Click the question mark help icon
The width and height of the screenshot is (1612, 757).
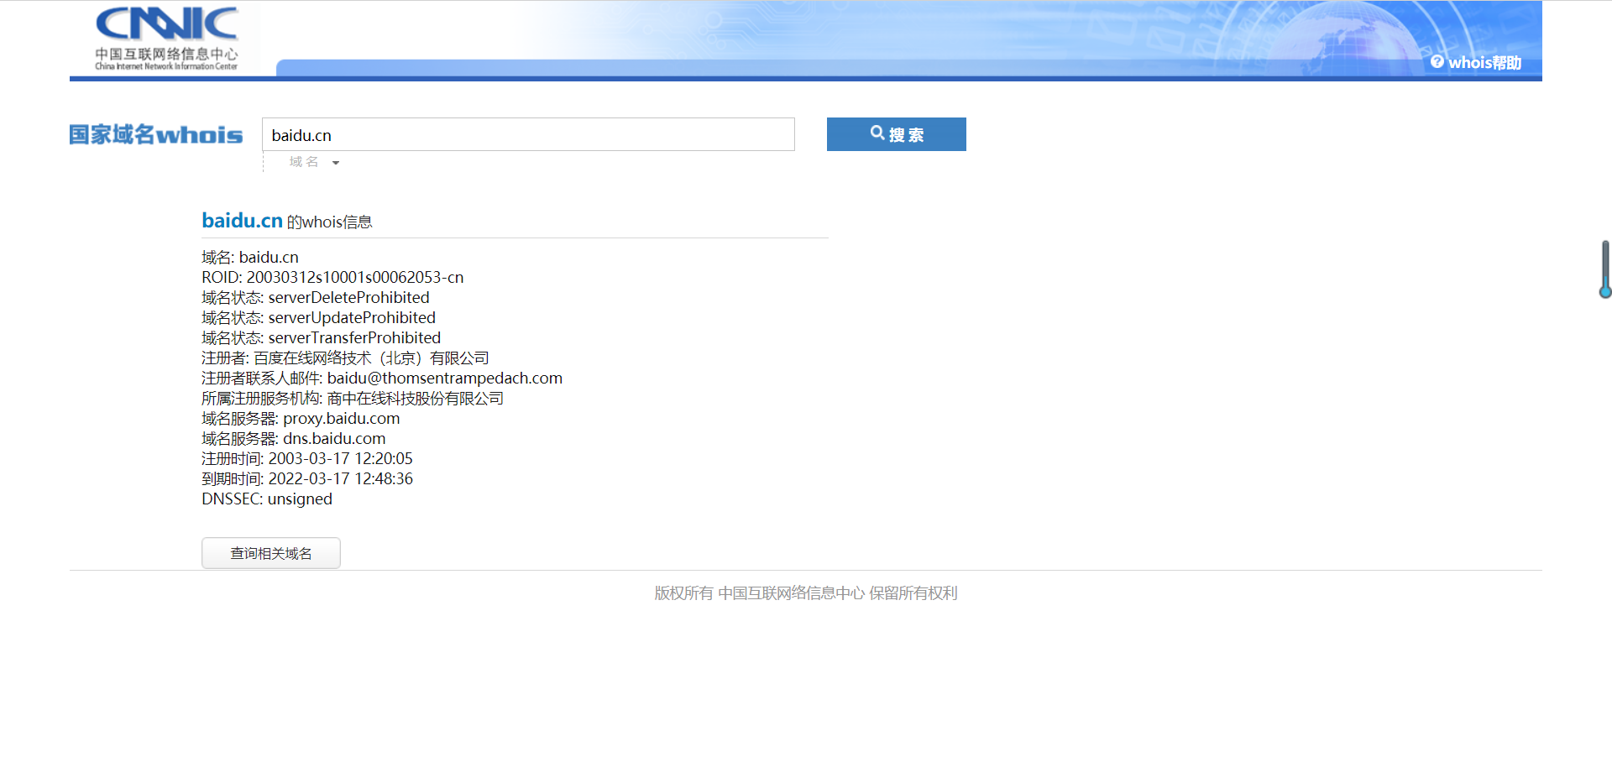coord(1437,62)
